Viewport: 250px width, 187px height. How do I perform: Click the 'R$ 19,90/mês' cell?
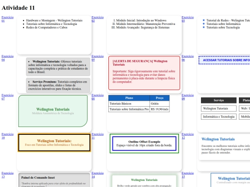[x=160, y=109]
